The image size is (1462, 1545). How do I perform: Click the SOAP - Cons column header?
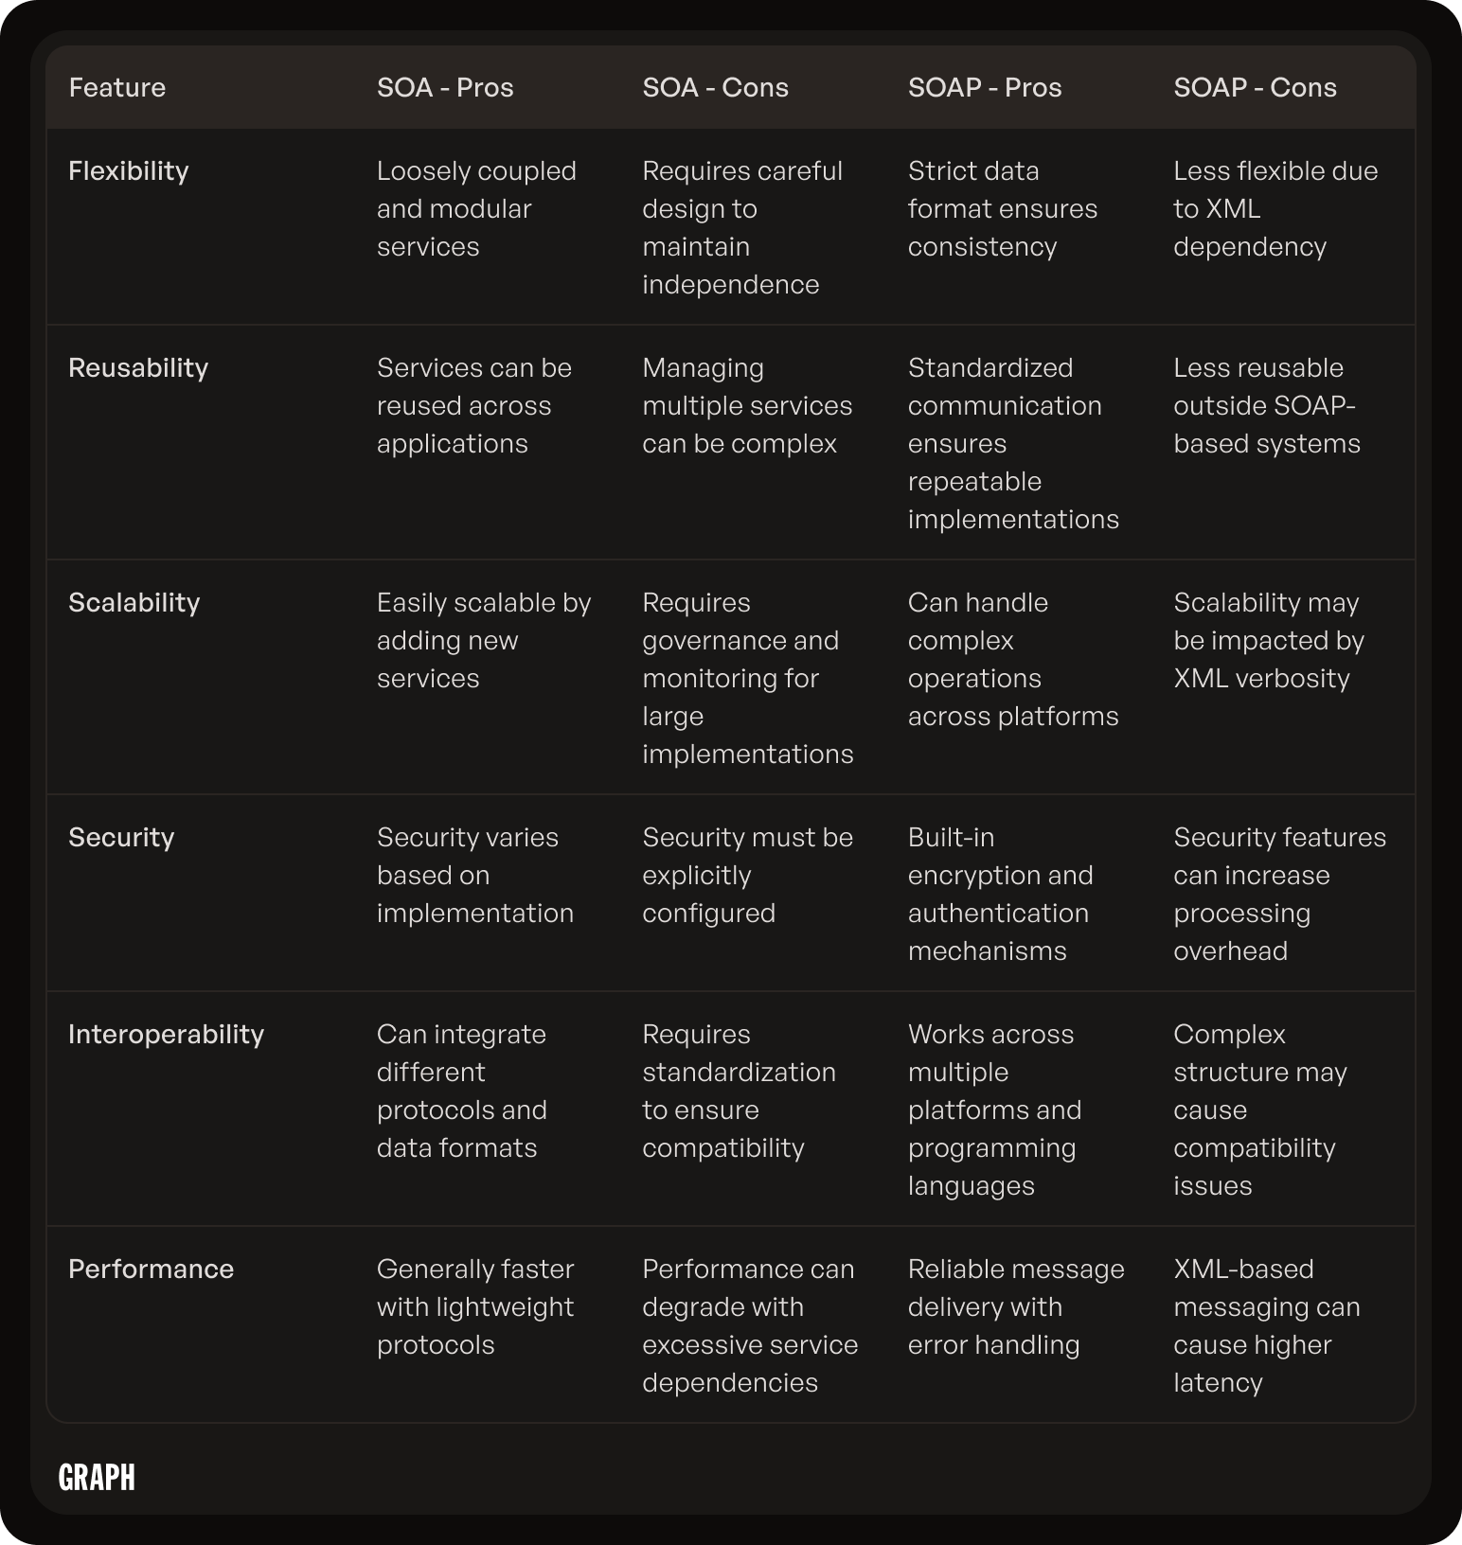point(1255,87)
